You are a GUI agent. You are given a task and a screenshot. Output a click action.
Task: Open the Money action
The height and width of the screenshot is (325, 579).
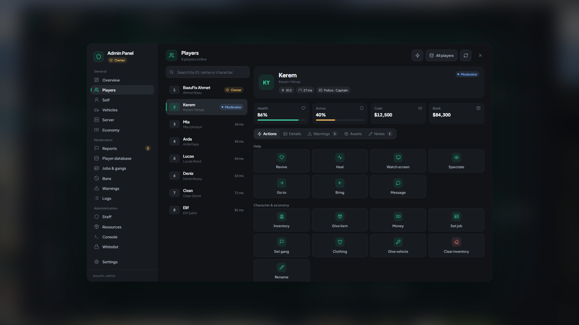coord(398,220)
